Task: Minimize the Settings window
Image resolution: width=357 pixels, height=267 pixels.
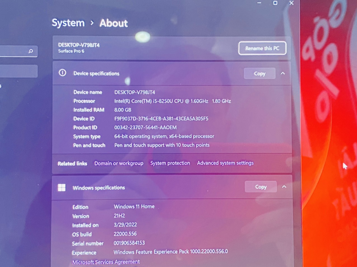Action: click(259, 3)
